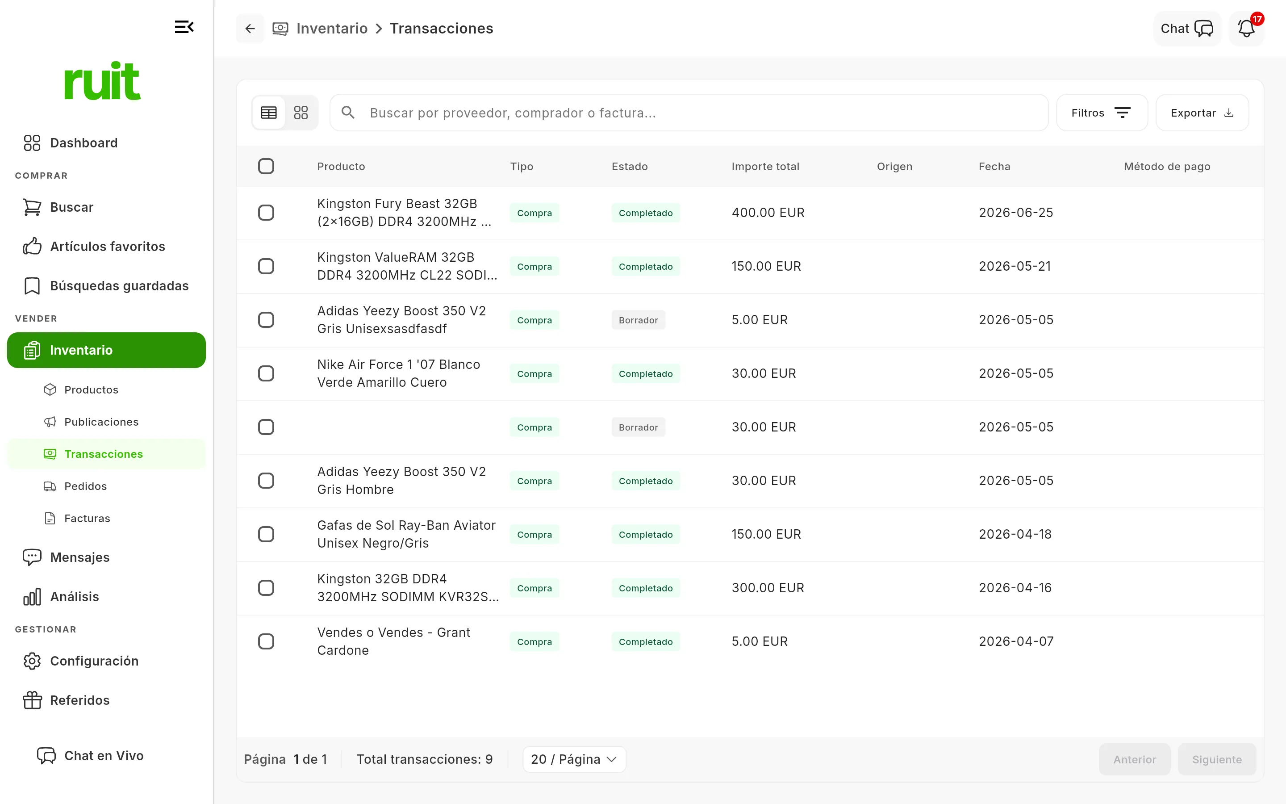Focus the proveedor, comprador o factura search field
Image resolution: width=1286 pixels, height=804 pixels.
689,113
